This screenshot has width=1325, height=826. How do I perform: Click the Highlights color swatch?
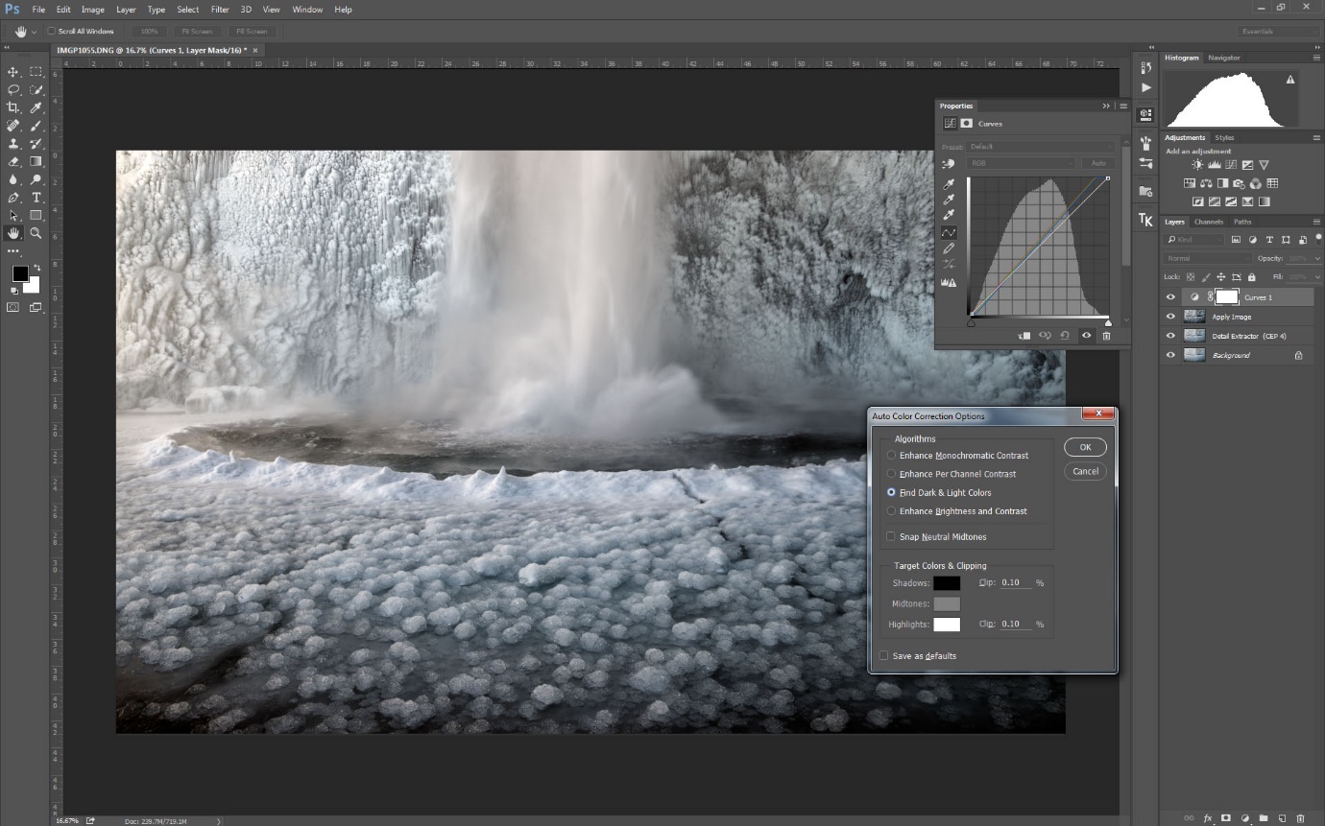pyautogui.click(x=947, y=625)
